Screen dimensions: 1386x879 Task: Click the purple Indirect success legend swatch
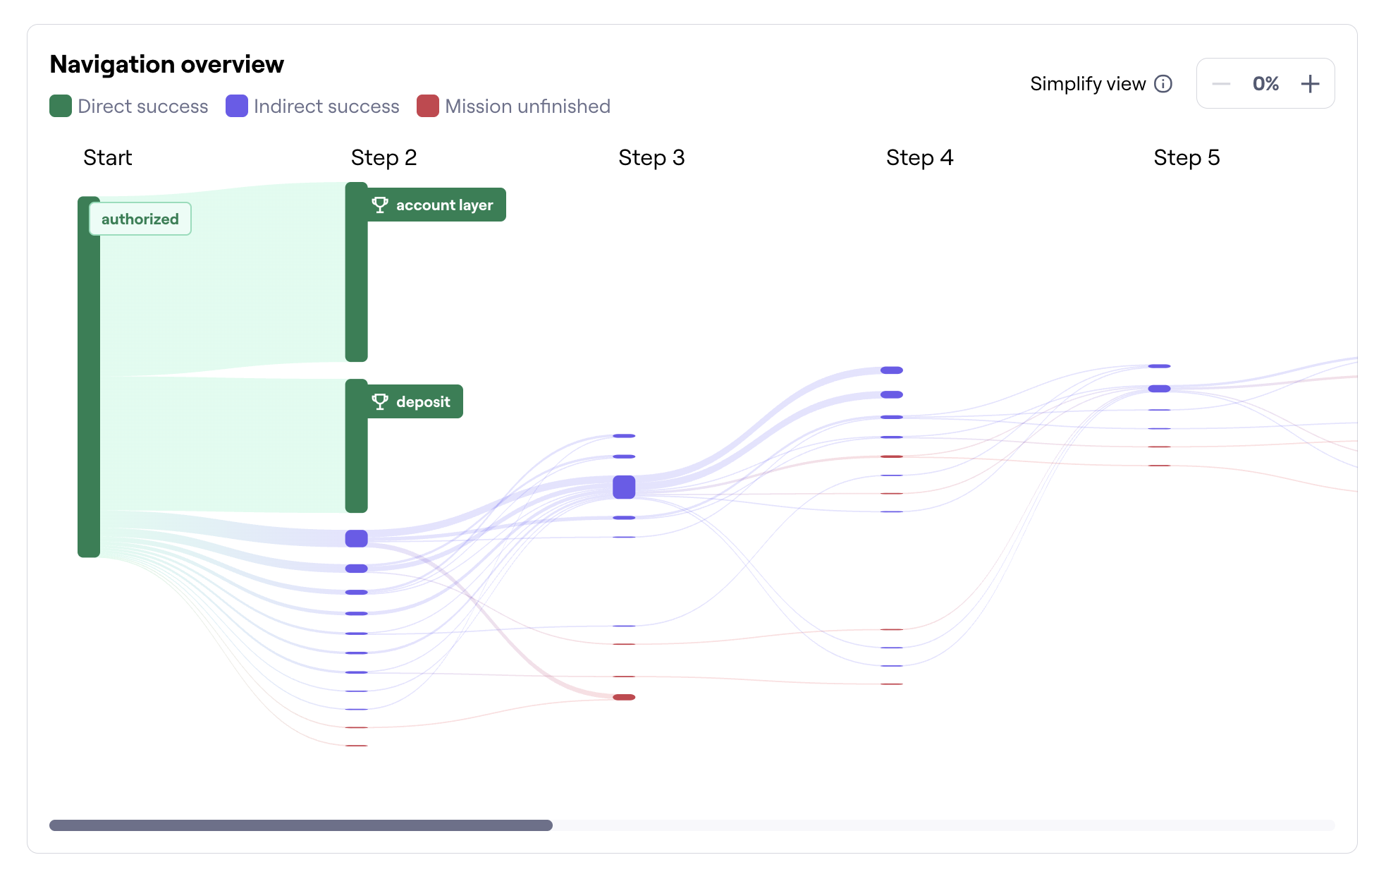[x=237, y=106]
